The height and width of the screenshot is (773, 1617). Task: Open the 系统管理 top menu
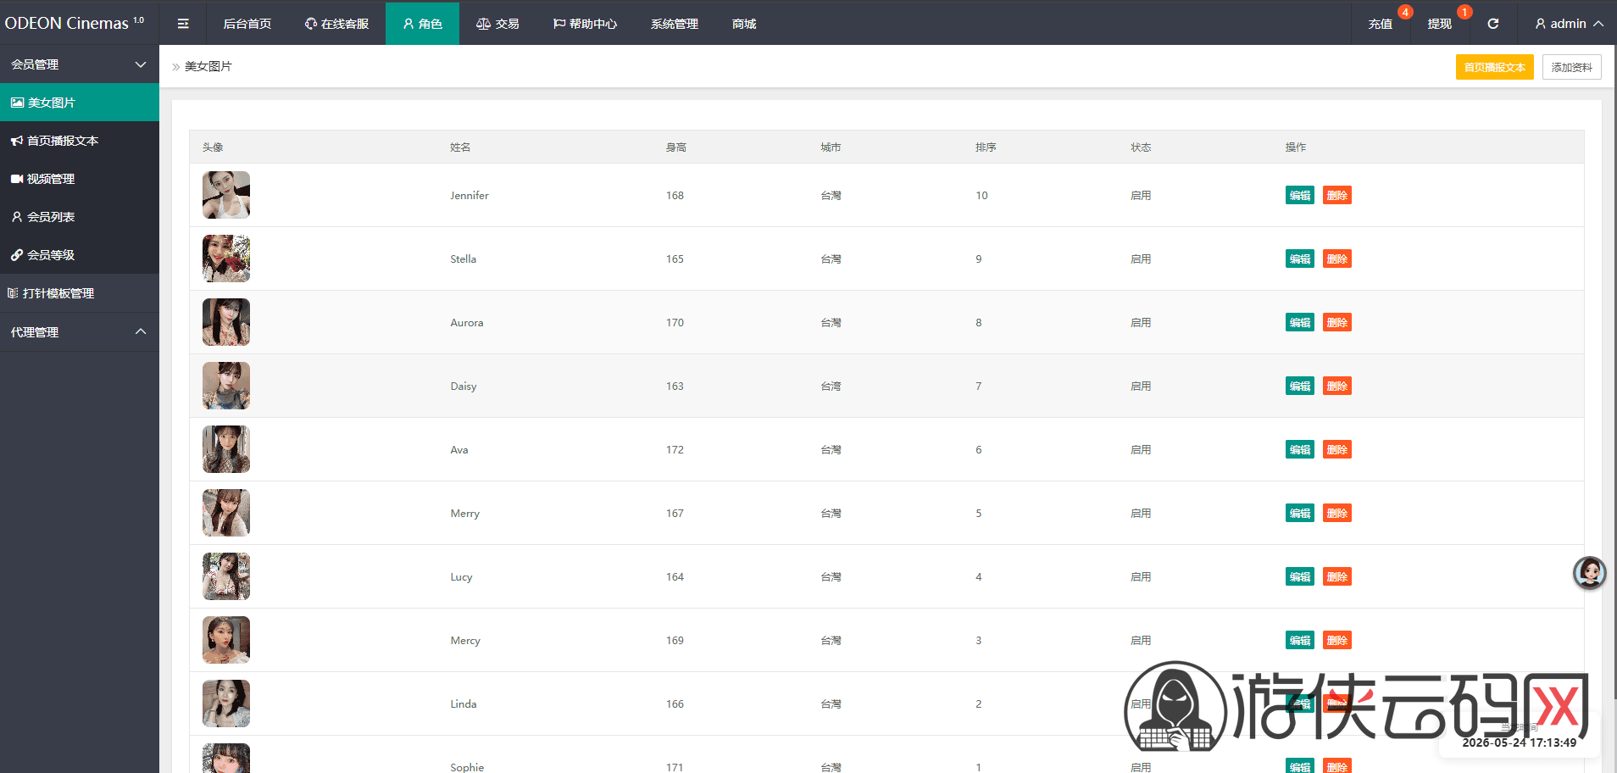point(675,24)
